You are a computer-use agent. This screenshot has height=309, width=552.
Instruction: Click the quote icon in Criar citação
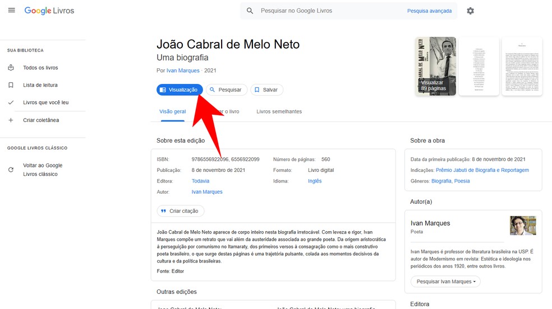tap(163, 211)
